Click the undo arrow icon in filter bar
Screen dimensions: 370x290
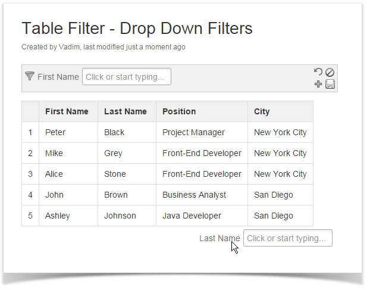click(318, 72)
